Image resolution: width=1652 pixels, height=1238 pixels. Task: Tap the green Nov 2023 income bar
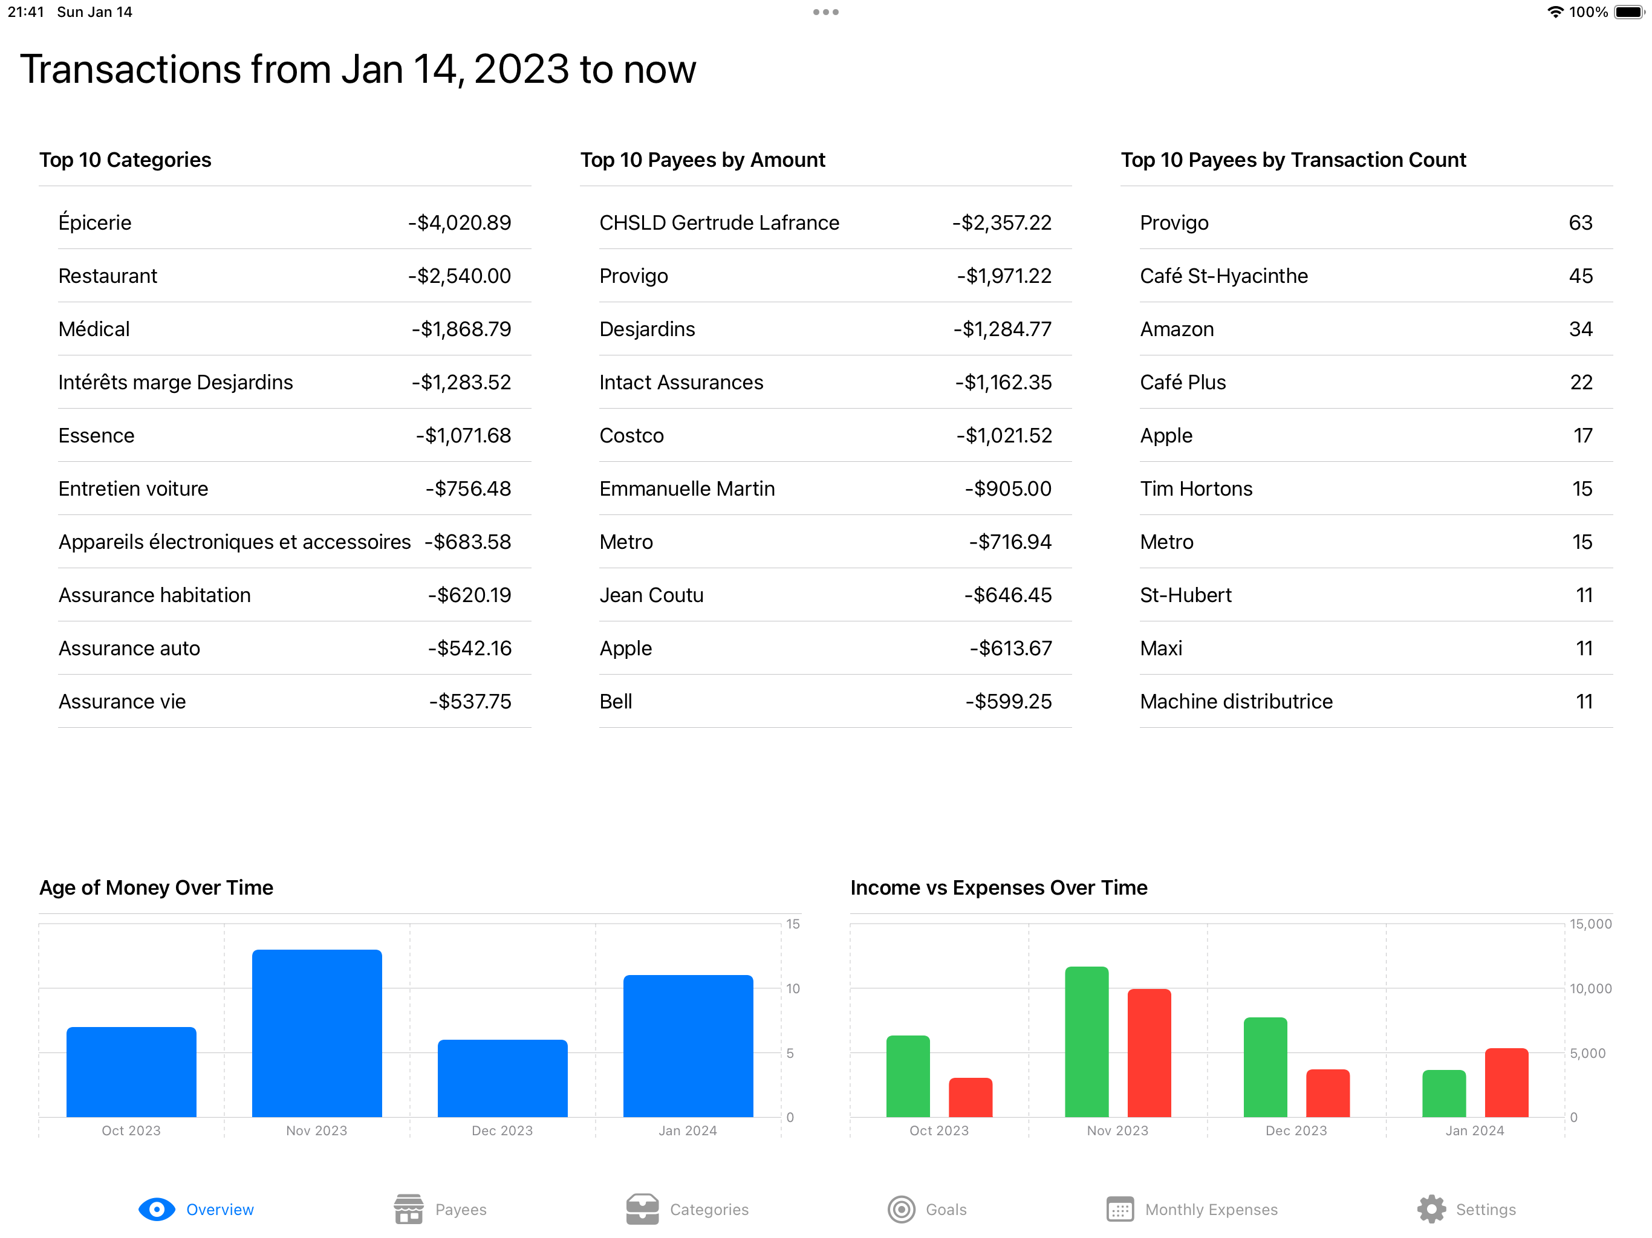pos(1087,1042)
